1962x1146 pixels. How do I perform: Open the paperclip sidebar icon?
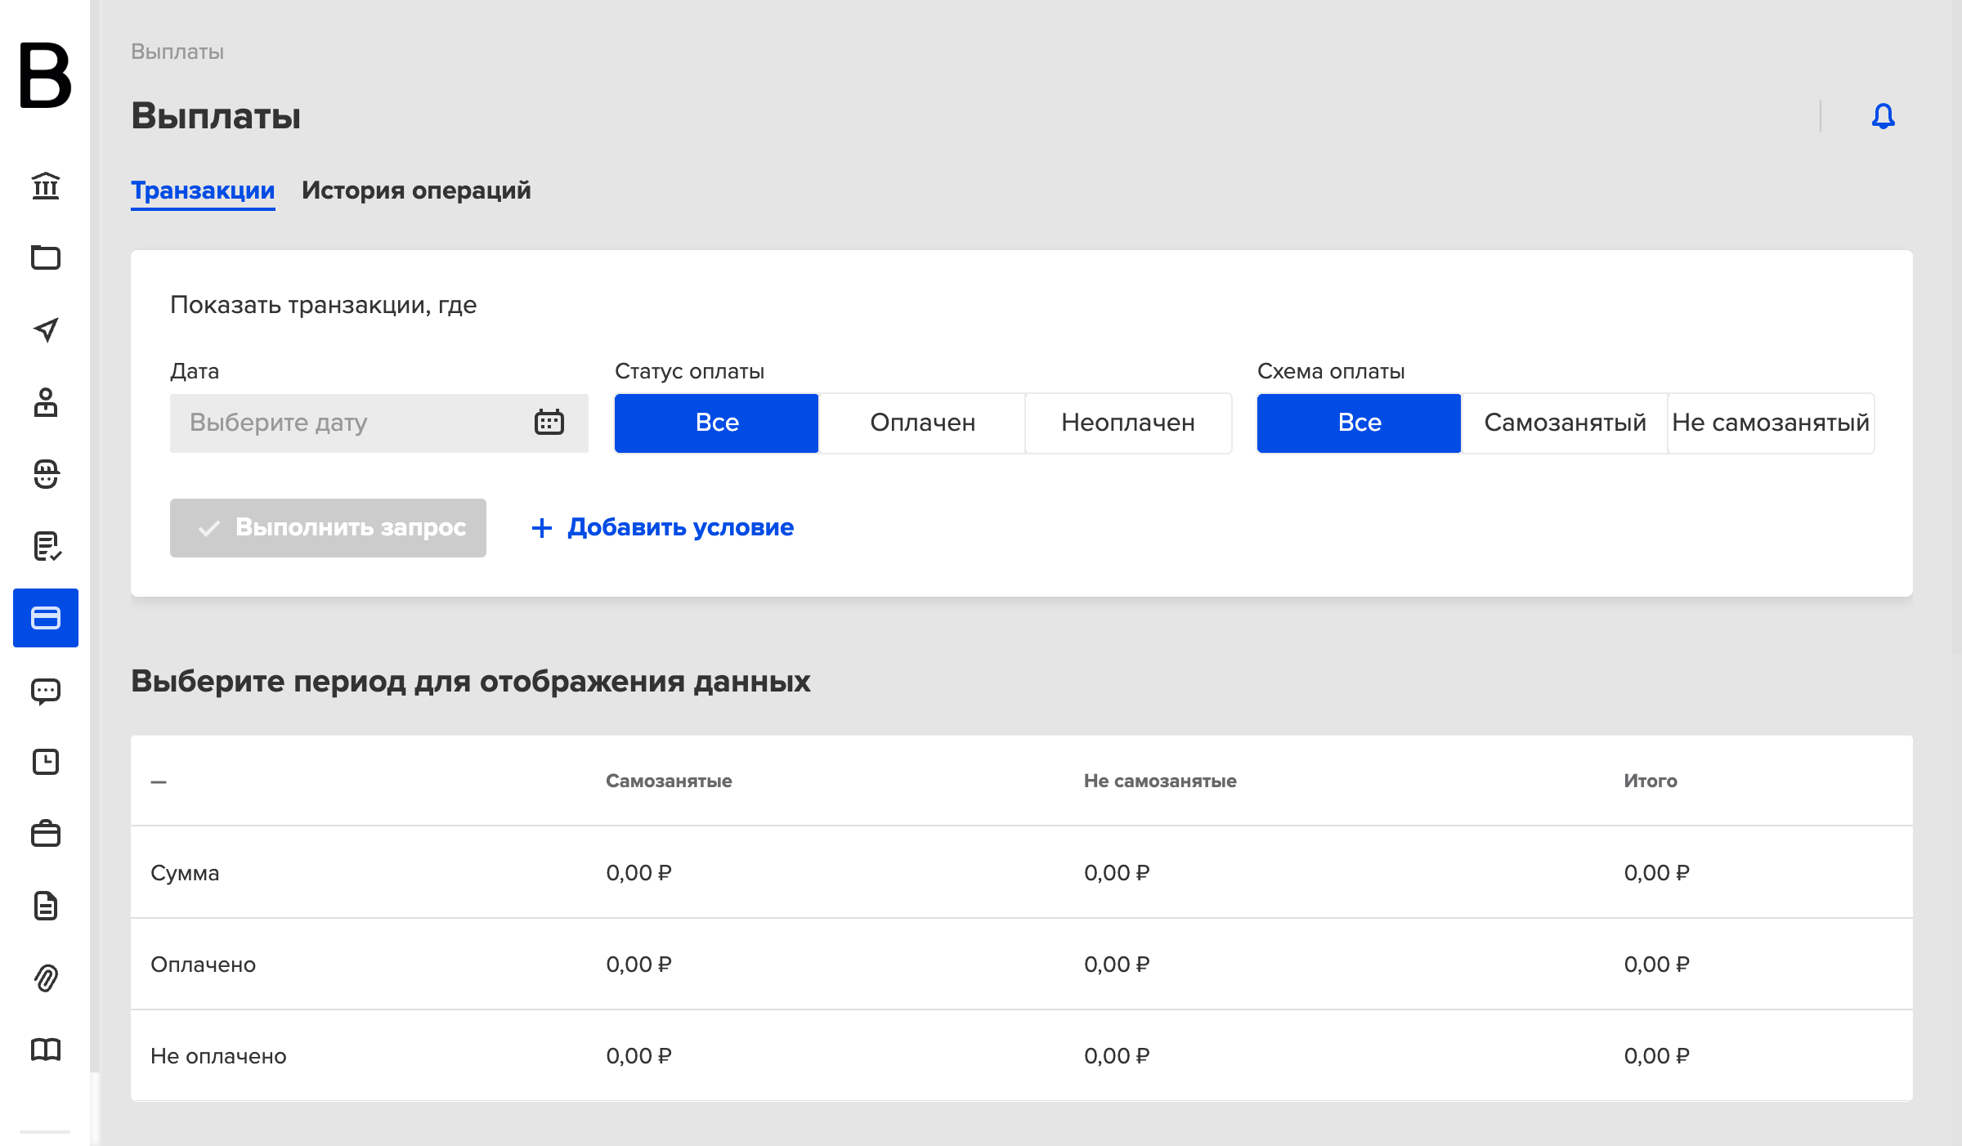[46, 978]
